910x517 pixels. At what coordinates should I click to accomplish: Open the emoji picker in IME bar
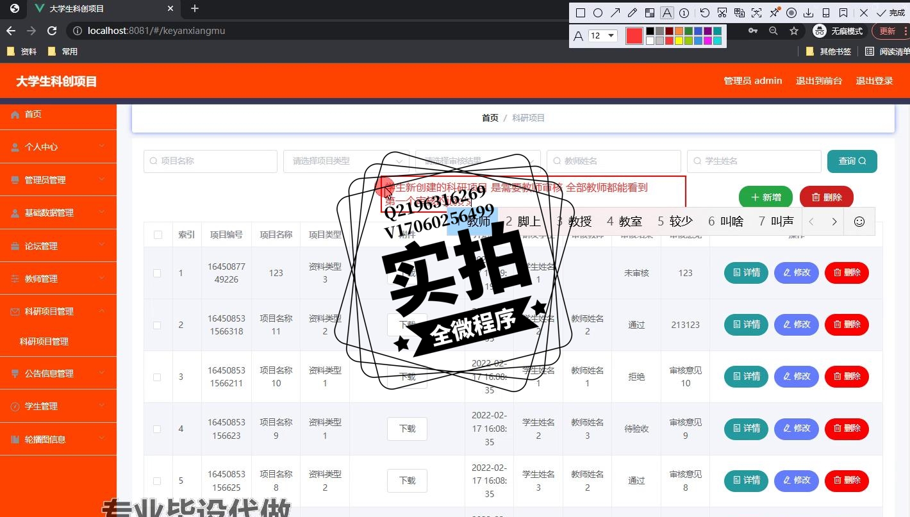[x=859, y=222]
